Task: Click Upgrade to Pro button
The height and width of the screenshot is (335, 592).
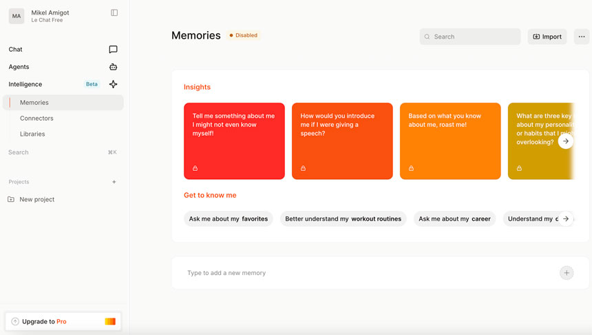Action: pyautogui.click(x=63, y=321)
